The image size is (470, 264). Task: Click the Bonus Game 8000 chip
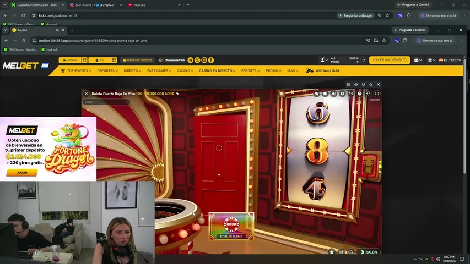(x=231, y=226)
